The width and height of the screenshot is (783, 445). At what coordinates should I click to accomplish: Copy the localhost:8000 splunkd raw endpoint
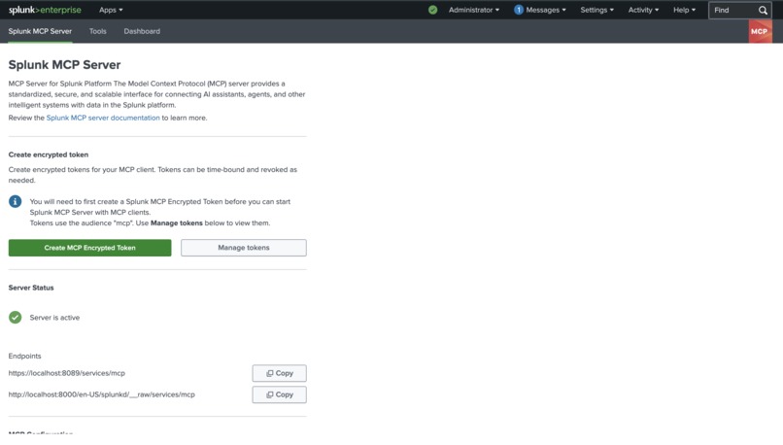click(x=279, y=394)
